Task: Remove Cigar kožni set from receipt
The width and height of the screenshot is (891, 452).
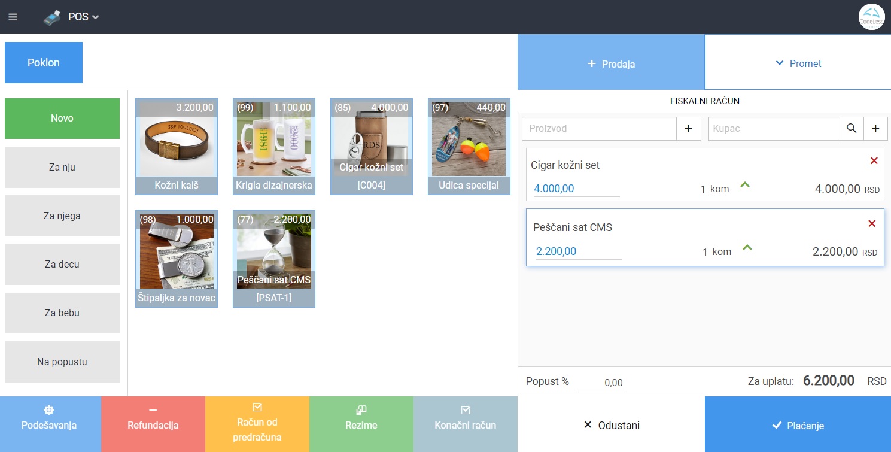Action: tap(874, 160)
